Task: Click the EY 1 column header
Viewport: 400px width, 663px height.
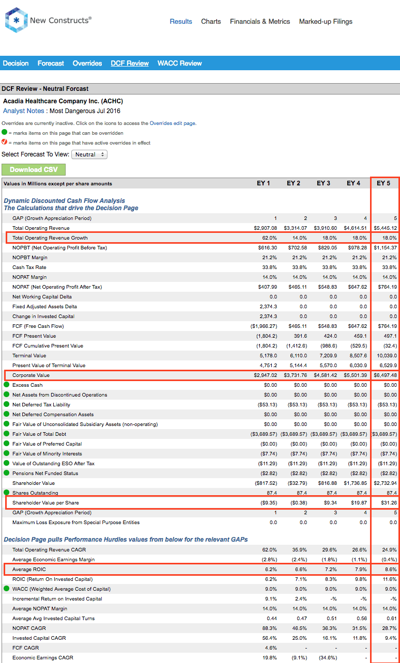Action: (264, 183)
